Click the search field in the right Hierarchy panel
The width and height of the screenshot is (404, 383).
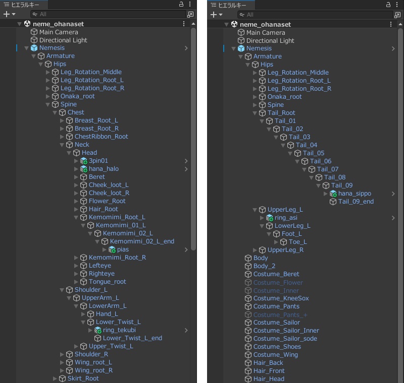pos(313,15)
